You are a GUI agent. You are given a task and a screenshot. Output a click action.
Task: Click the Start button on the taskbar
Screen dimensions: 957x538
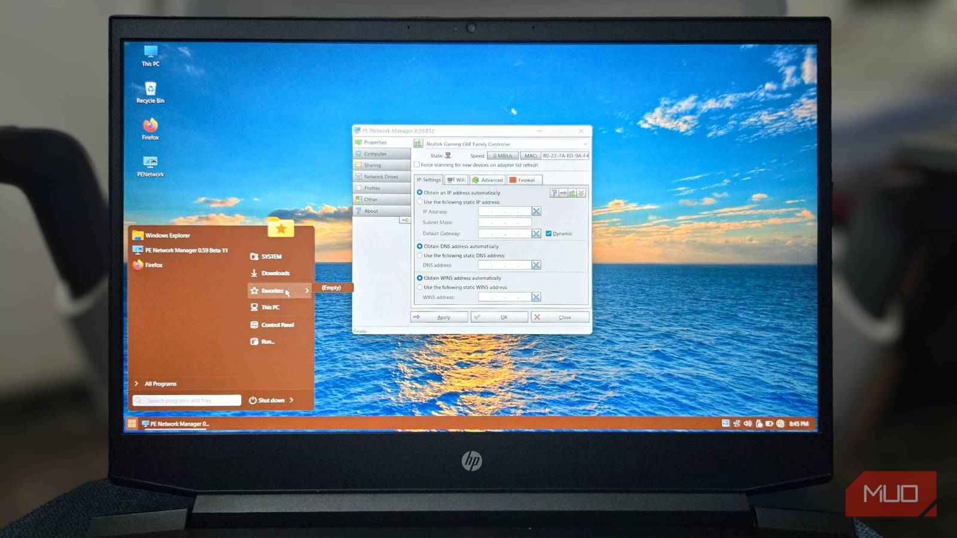[x=132, y=424]
